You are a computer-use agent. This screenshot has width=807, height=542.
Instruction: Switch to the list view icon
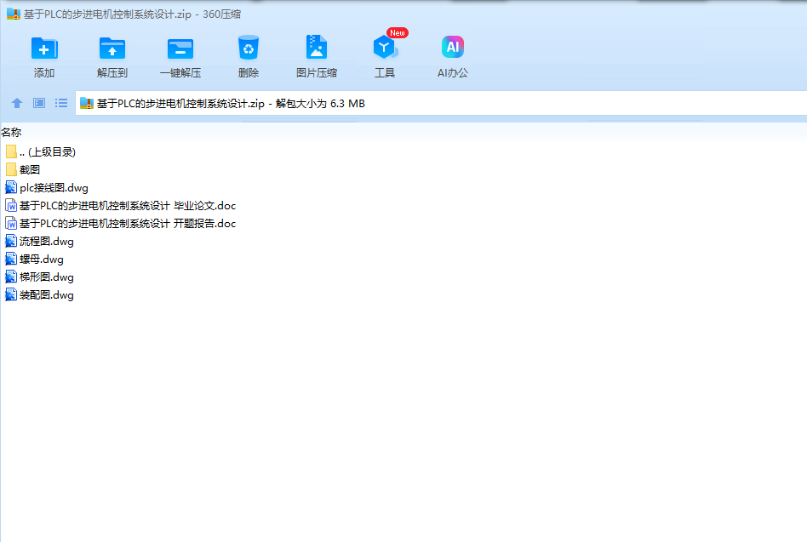[x=61, y=103]
